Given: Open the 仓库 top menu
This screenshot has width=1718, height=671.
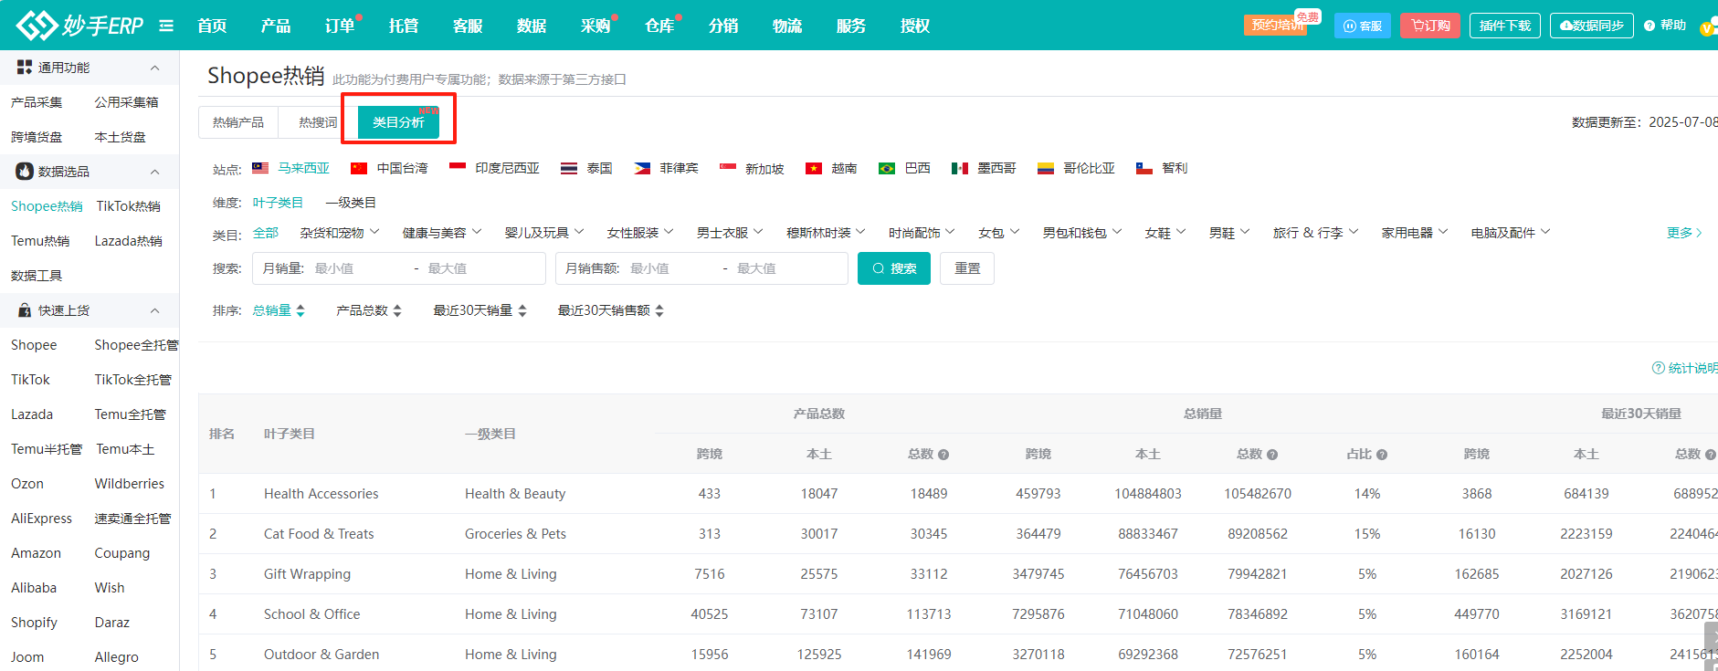Looking at the screenshot, I should coord(659,26).
